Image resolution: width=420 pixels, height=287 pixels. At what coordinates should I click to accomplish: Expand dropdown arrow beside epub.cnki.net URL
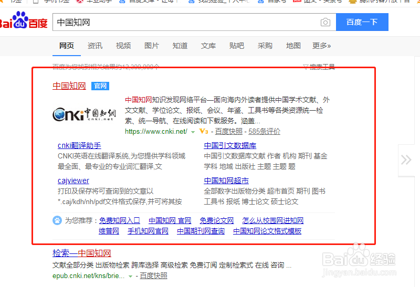[x=130, y=277]
